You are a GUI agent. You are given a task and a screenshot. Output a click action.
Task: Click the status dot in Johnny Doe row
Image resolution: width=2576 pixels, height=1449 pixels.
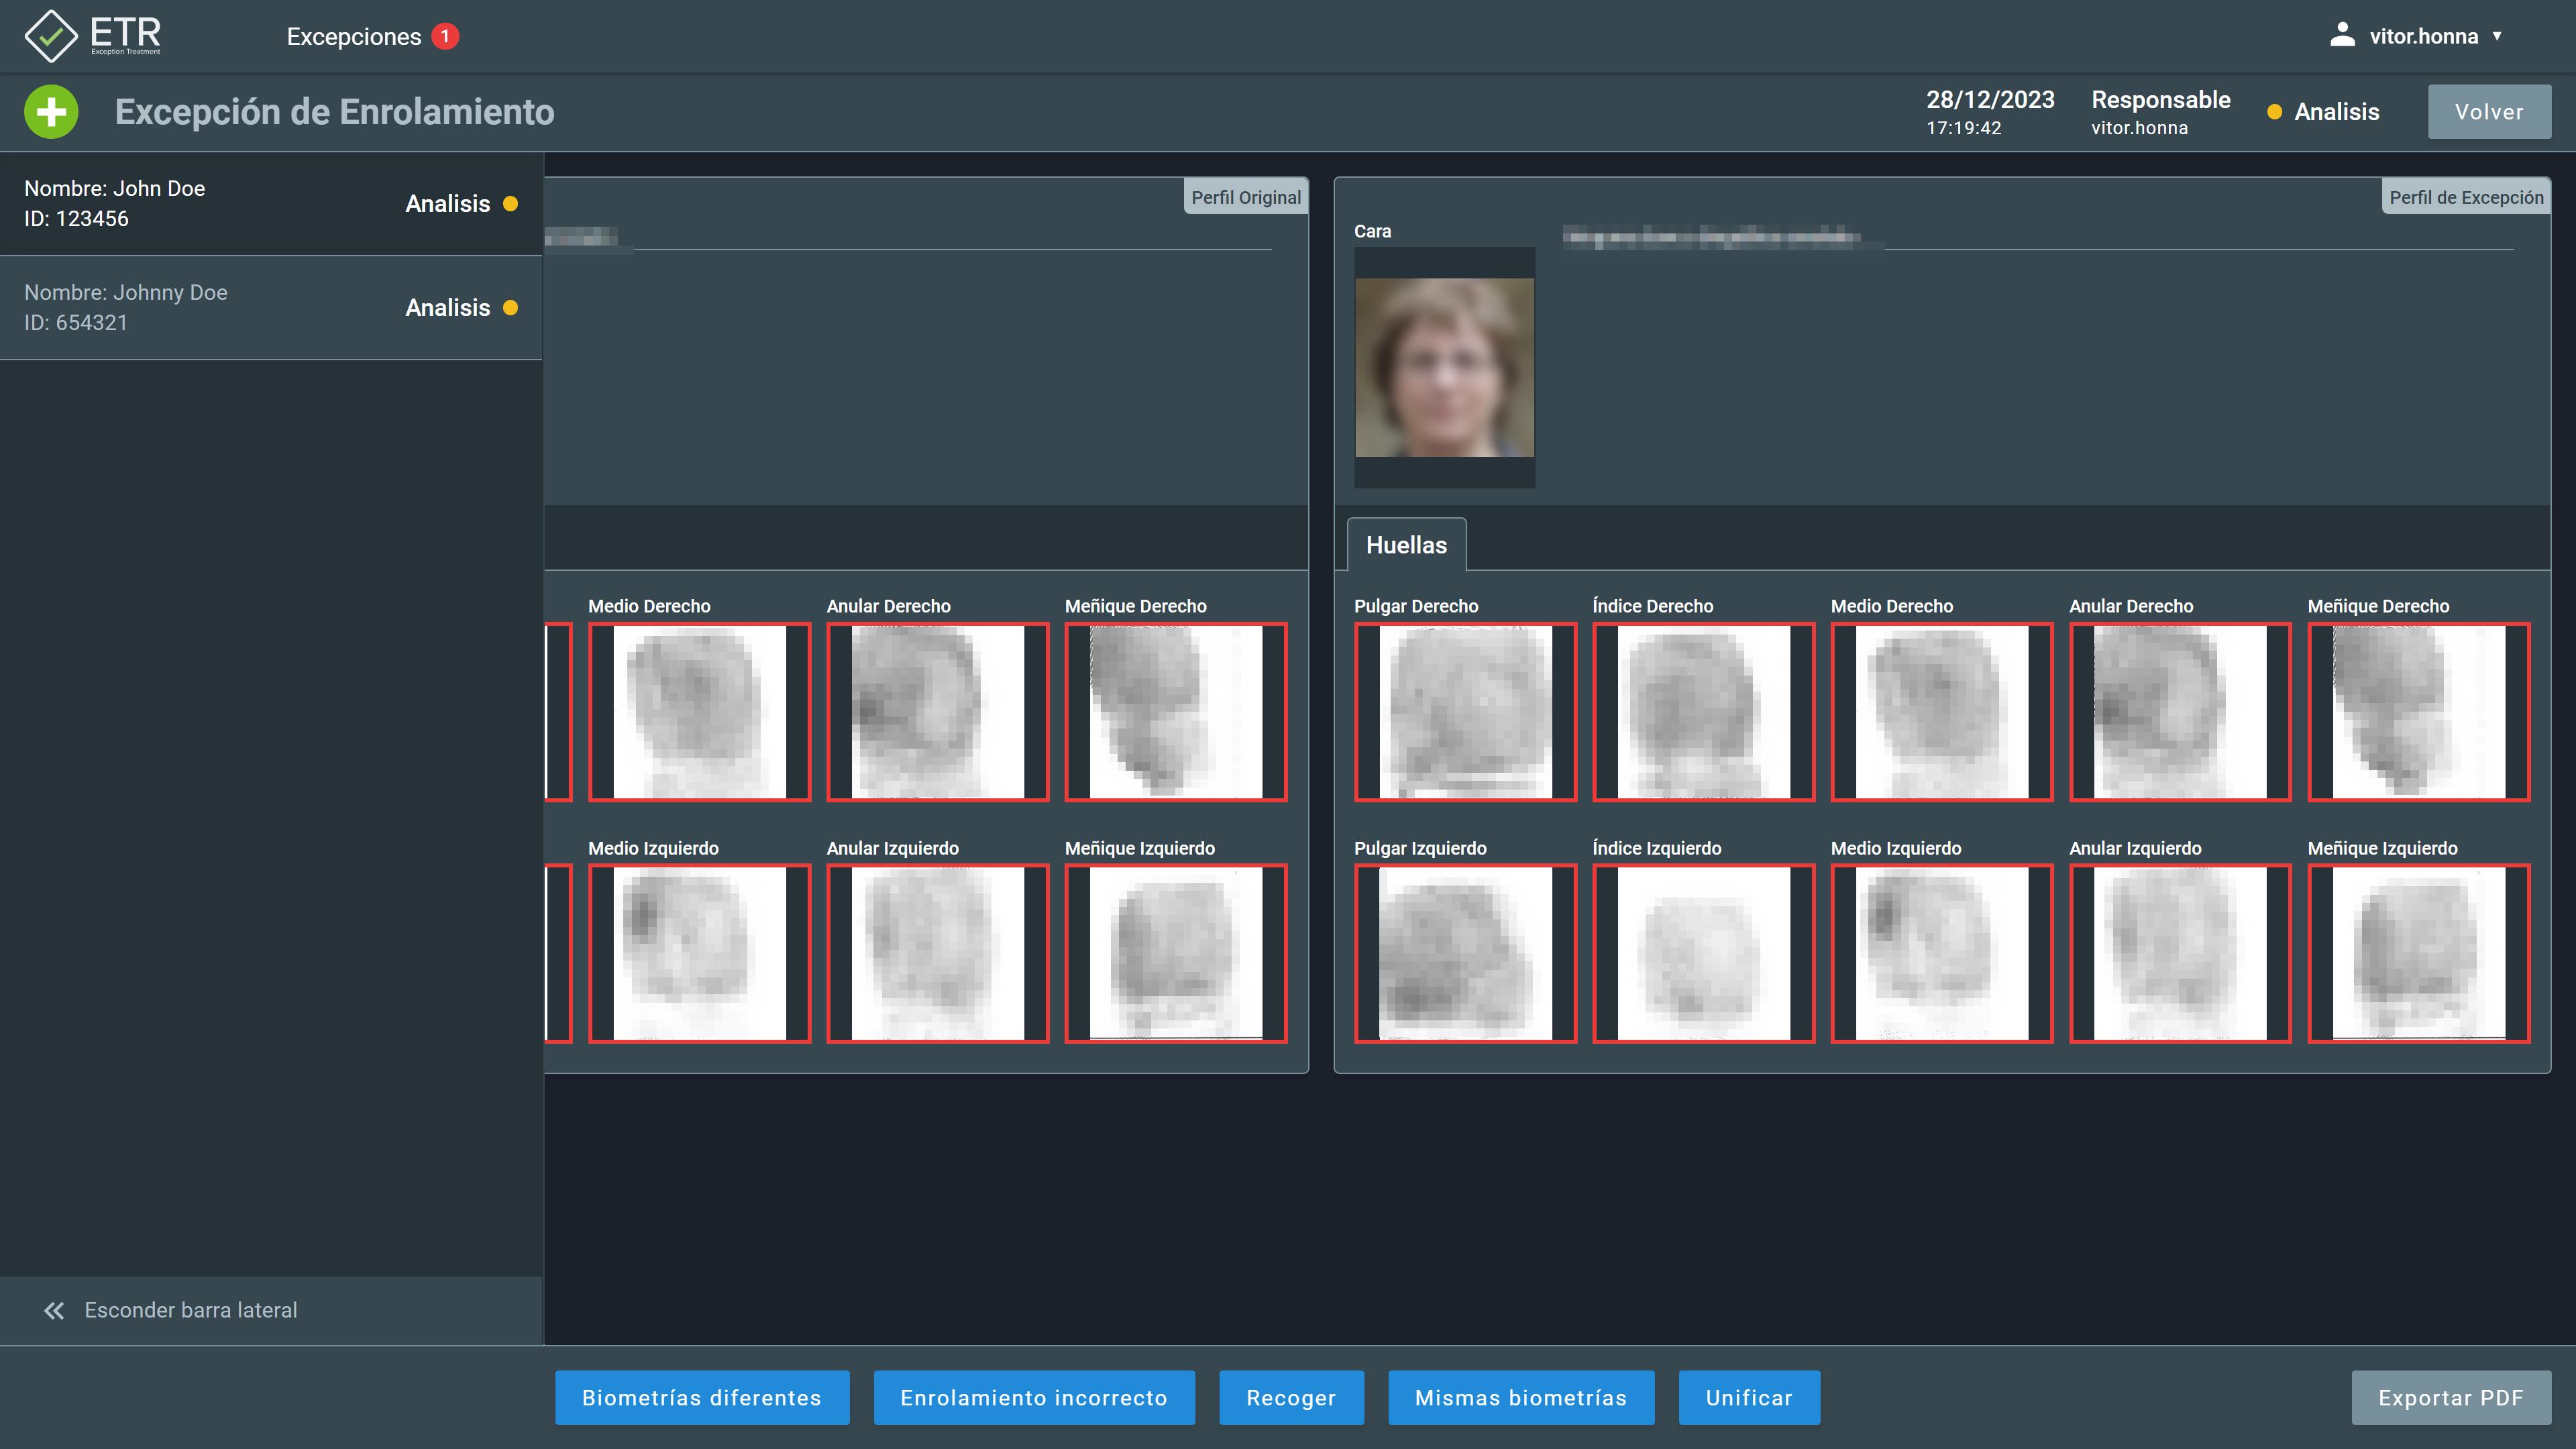[x=510, y=307]
